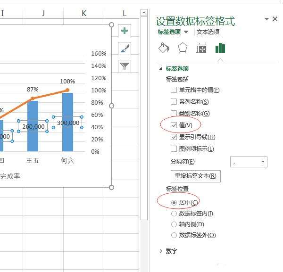Switch to the 标签选项 tab

coord(169,32)
